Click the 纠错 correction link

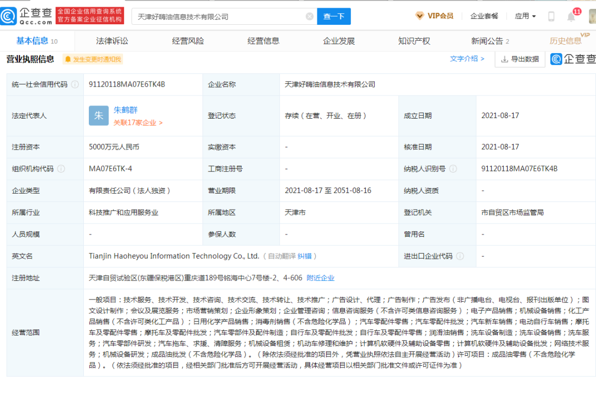(305, 256)
